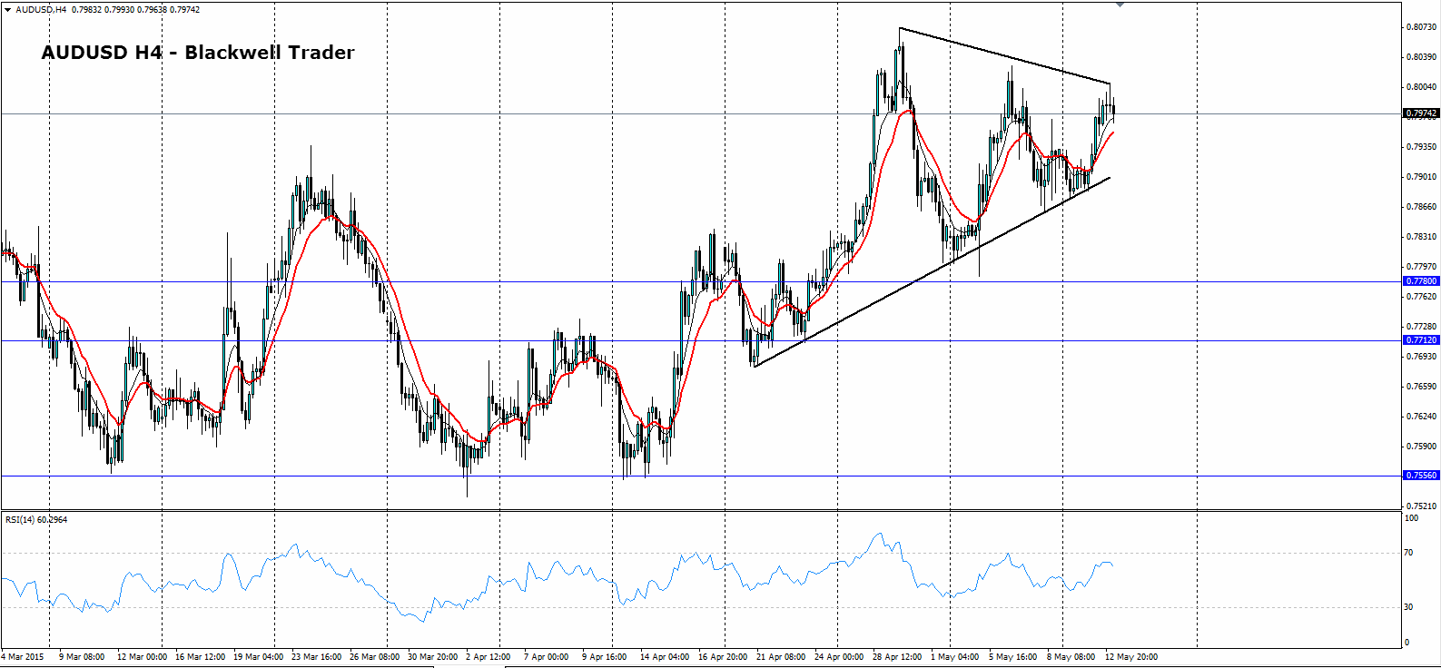This screenshot has height=668, width=1441.
Task: Click the 0.76930 price scale value
Action: (x=1421, y=357)
